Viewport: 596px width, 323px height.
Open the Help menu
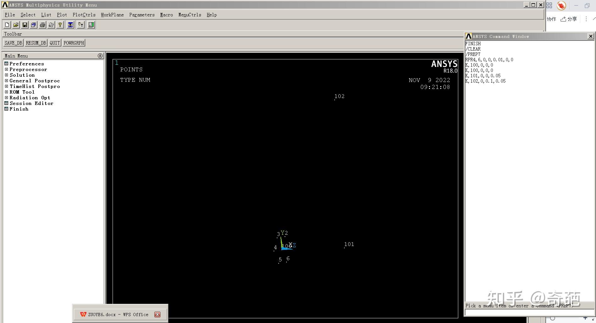click(x=212, y=15)
